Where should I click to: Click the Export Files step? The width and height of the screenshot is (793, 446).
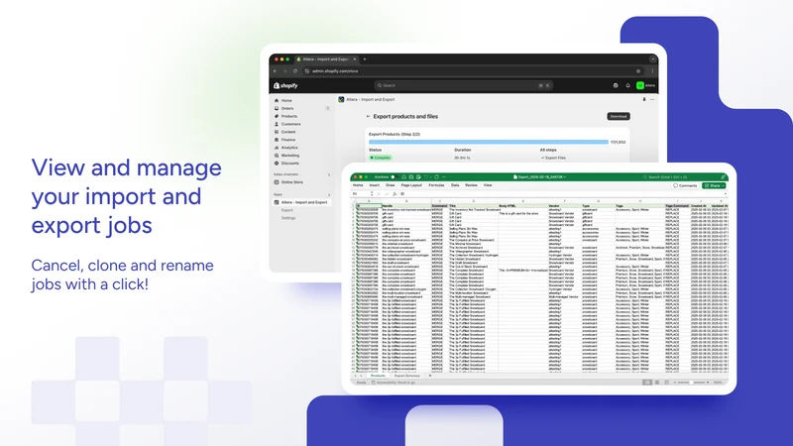coord(553,158)
